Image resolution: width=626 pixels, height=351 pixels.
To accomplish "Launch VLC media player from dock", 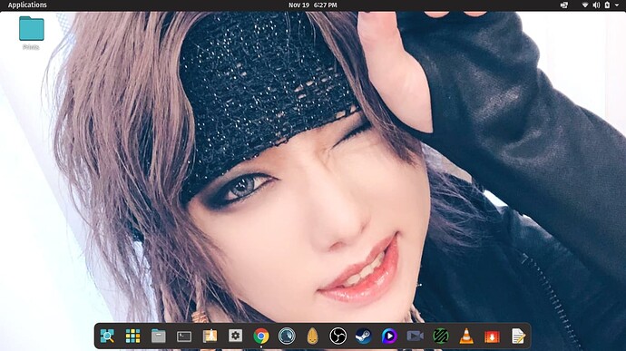I will (466, 336).
